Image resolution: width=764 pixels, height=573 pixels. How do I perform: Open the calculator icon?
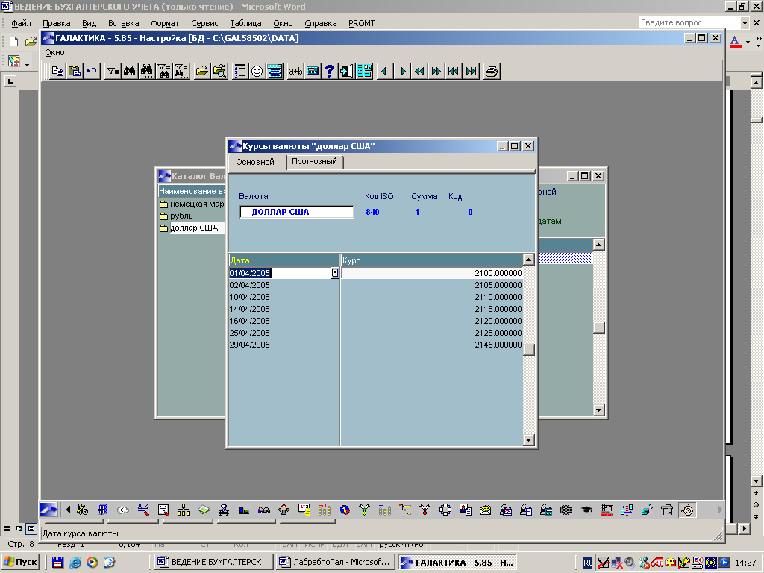click(x=313, y=72)
